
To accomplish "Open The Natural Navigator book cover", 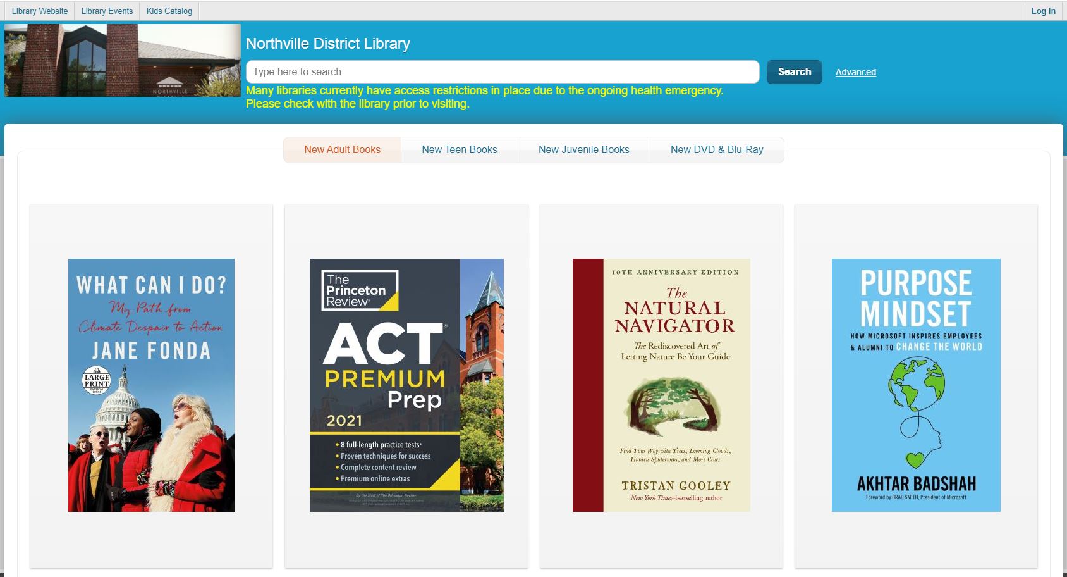I will click(x=661, y=385).
